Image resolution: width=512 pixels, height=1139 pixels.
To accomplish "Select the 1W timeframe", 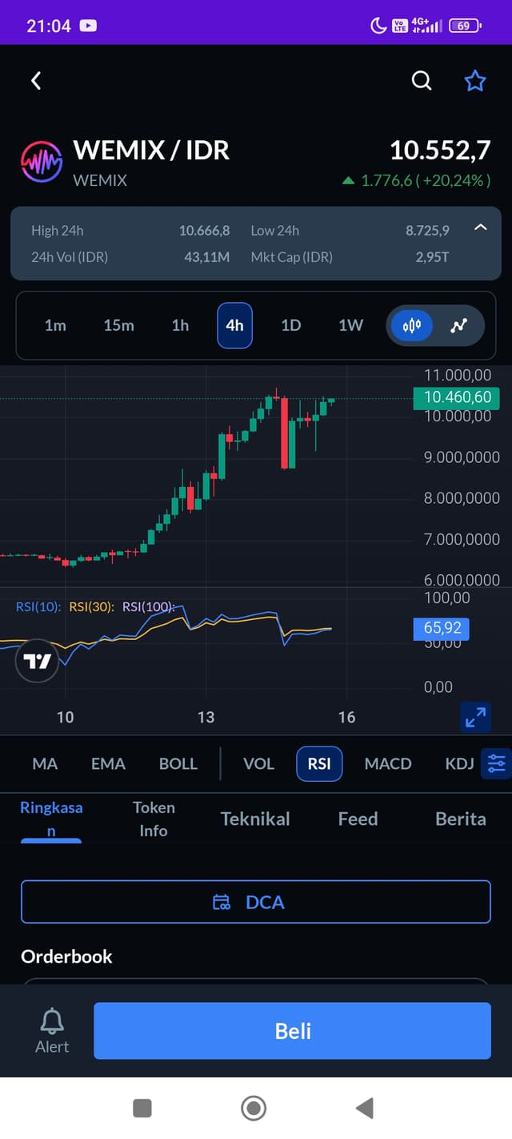I will click(350, 325).
